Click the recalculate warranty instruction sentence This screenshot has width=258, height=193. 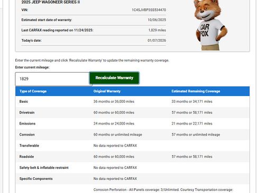(92, 60)
